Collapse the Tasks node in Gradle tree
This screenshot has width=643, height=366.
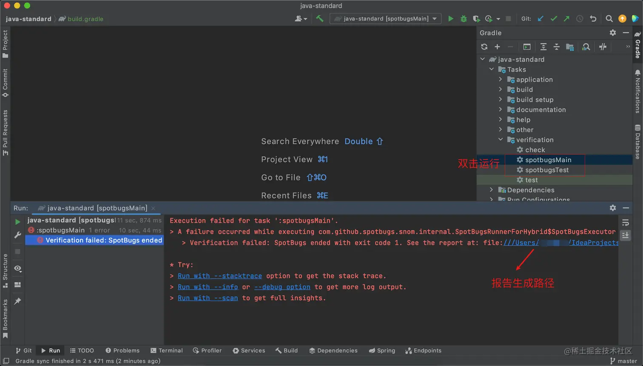(x=491, y=69)
